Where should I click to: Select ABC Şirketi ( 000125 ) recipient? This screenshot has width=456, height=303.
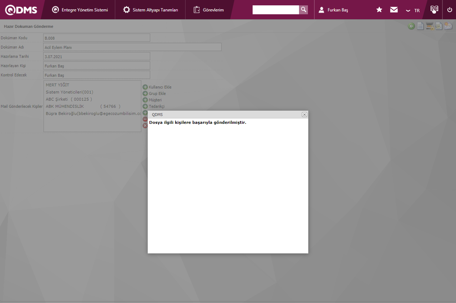point(69,99)
